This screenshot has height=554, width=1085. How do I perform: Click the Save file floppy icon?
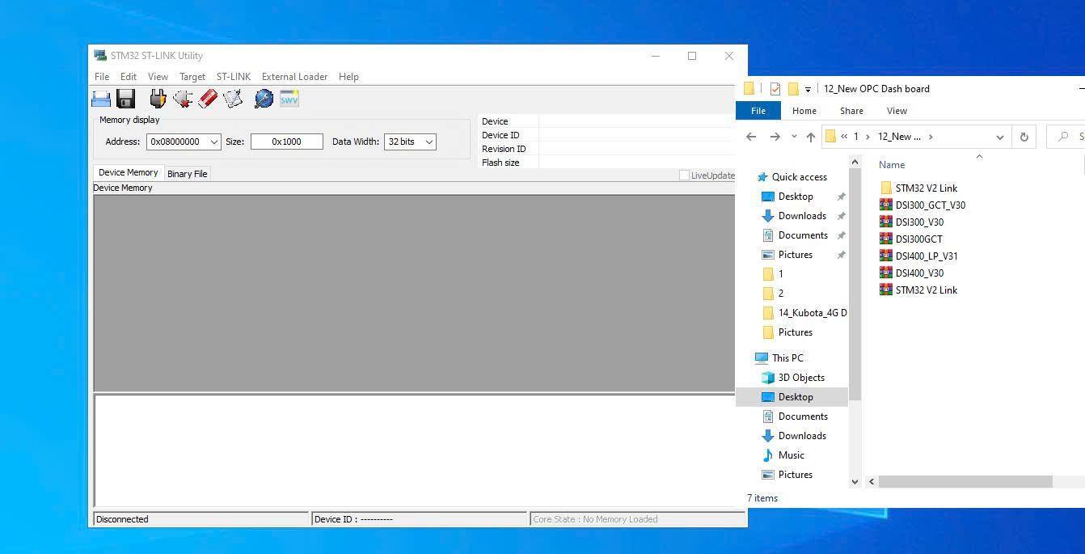[125, 99]
